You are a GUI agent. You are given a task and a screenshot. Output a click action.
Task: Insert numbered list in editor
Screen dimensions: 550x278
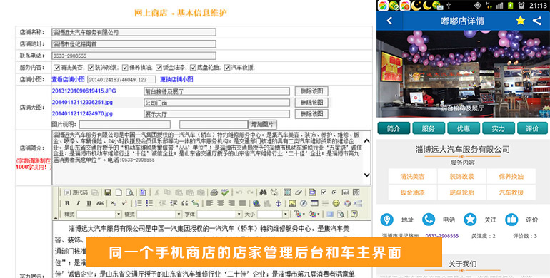pos(139,203)
